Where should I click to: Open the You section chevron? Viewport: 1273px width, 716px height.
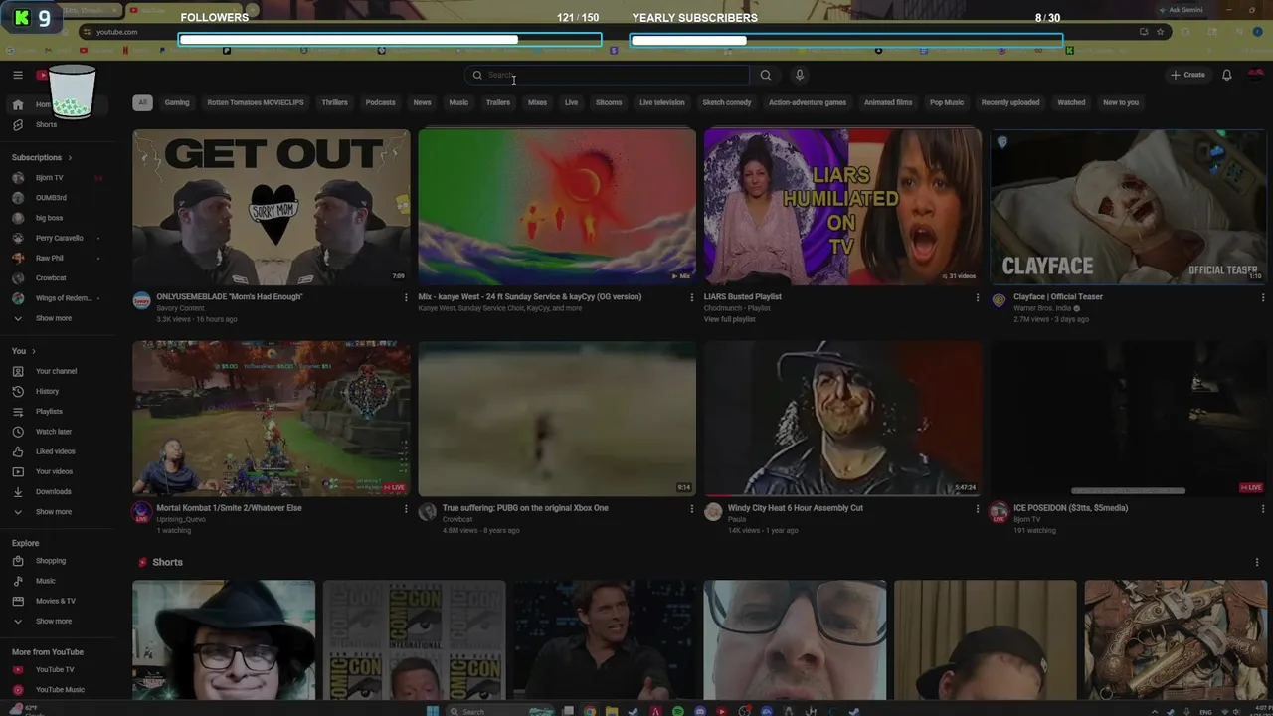point(33,351)
